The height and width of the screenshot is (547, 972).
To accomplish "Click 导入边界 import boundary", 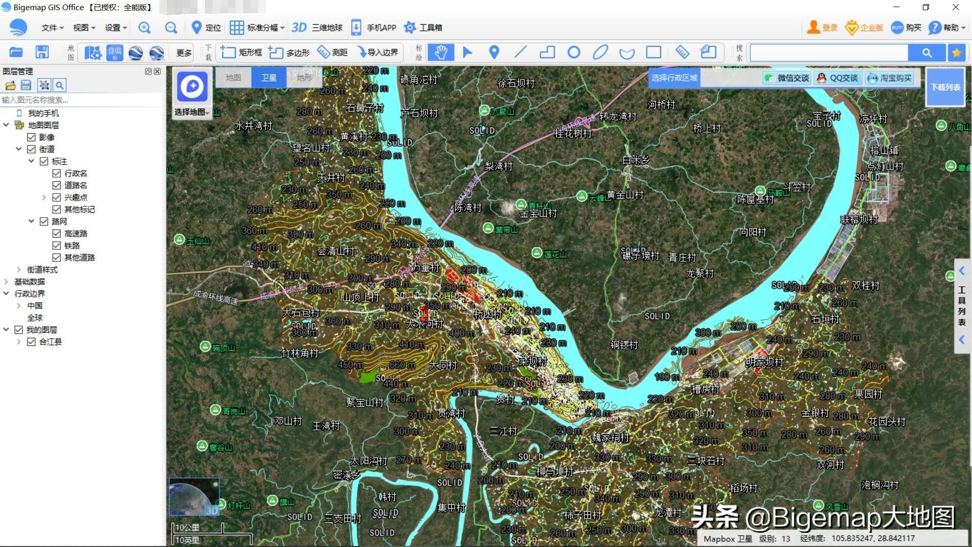I will [377, 52].
